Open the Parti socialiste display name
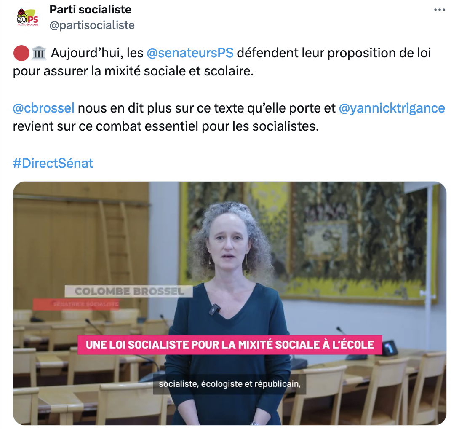The width and height of the screenshot is (459, 429). 91,9
